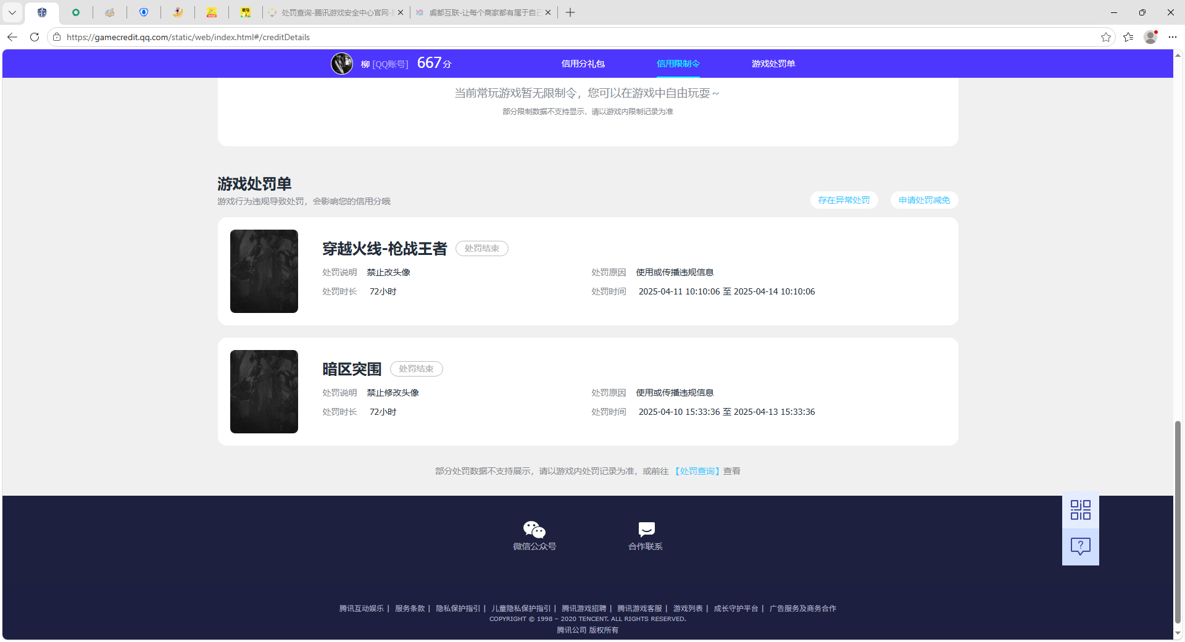This screenshot has width=1185, height=642.
Task: Switch to the blue shield pinned tab
Action: click(x=144, y=12)
